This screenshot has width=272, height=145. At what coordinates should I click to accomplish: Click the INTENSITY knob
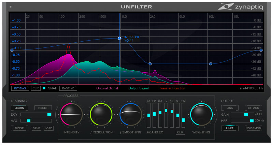[x=71, y=115]
